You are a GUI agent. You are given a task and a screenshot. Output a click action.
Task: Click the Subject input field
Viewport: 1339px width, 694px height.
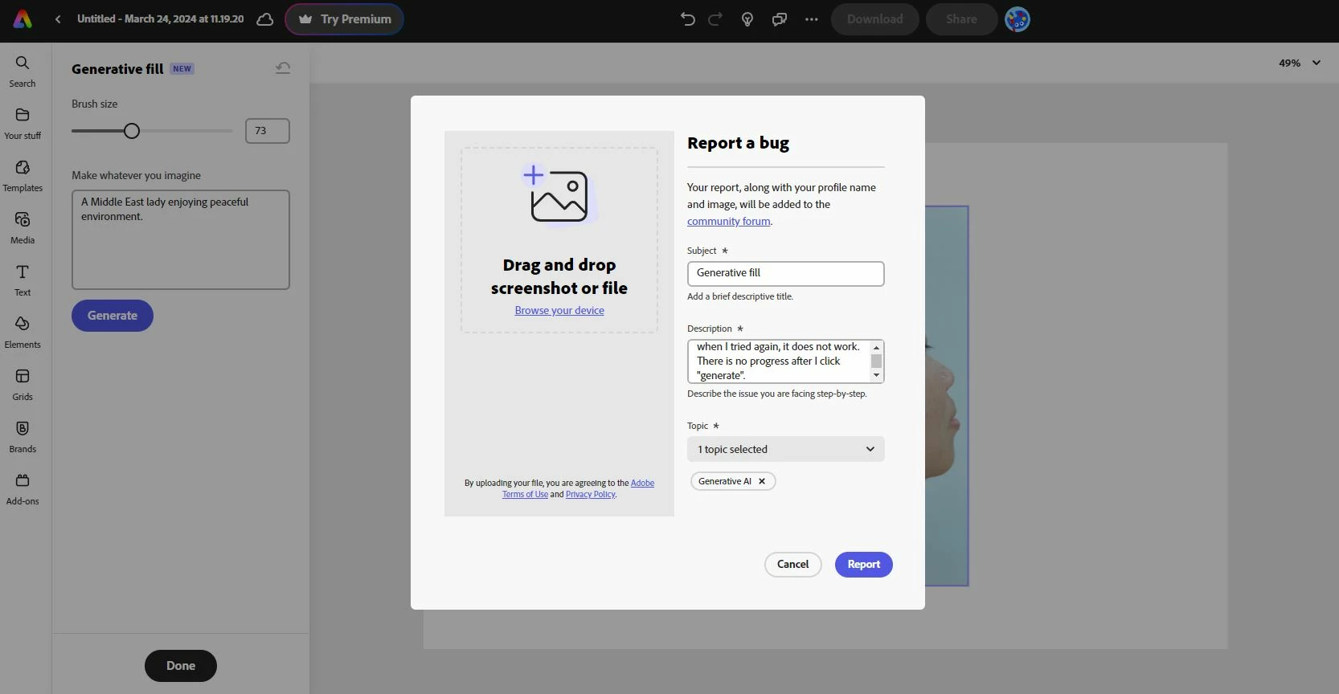785,273
